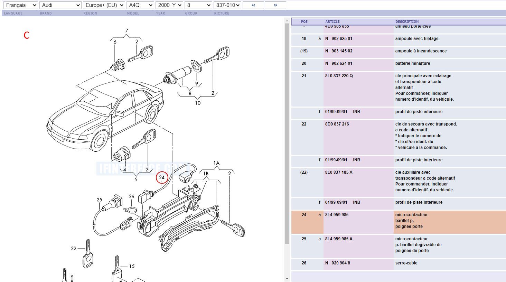
Task: Select the serre-cable row position 26
Action: [x=406, y=263]
